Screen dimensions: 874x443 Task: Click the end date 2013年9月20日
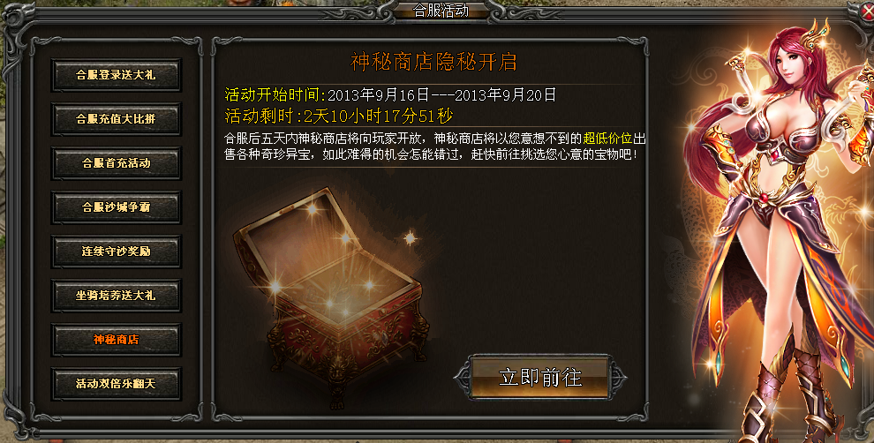(506, 94)
